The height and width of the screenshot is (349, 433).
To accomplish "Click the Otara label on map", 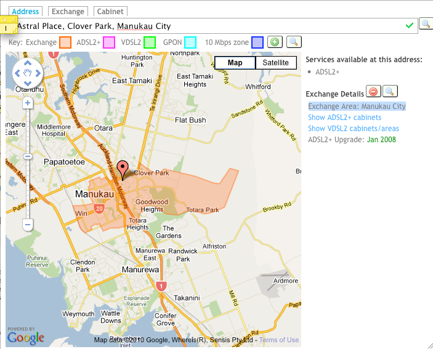I will coord(103,128).
